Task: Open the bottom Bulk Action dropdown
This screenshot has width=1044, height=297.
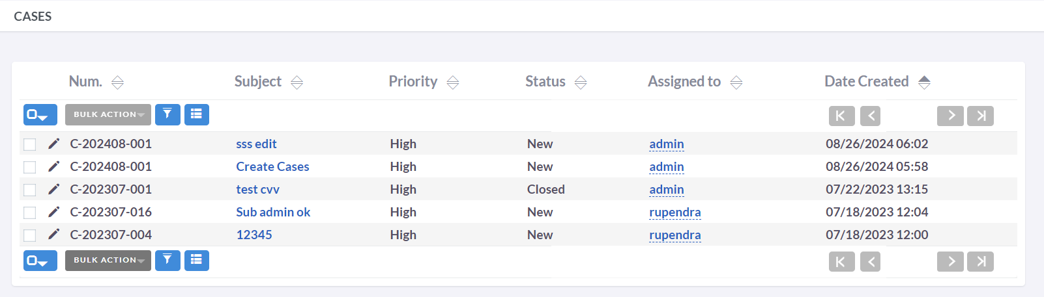Action: [108, 260]
